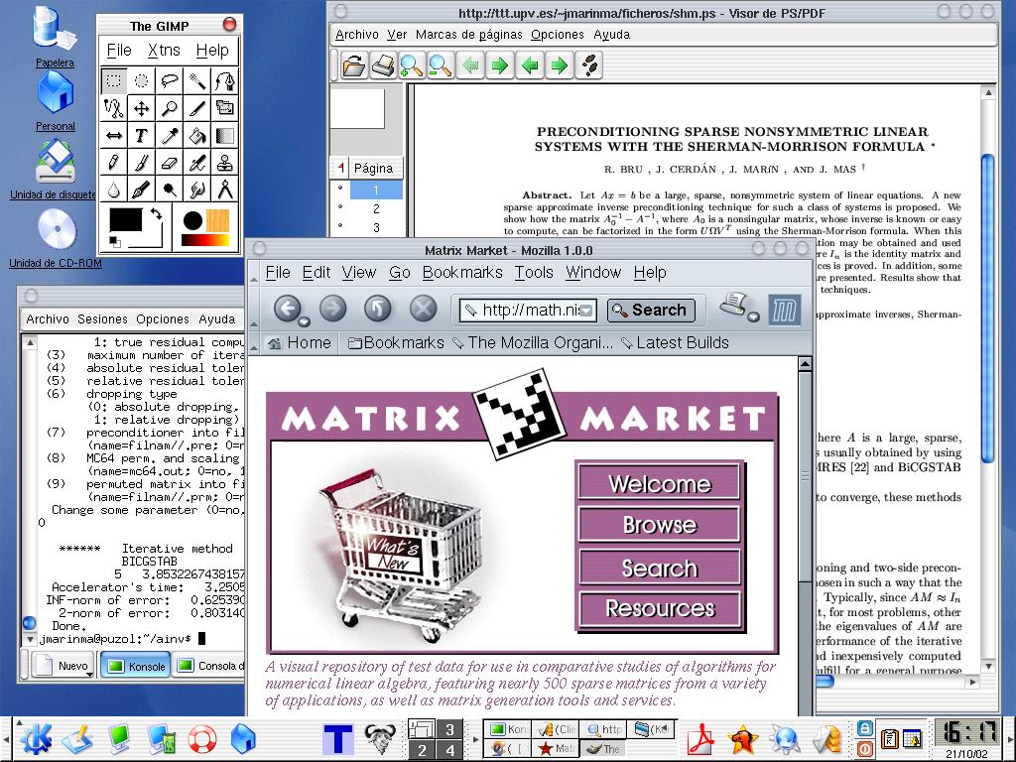Image resolution: width=1016 pixels, height=762 pixels.
Task: Click the print icon in PS/PDF viewer
Action: coord(383,66)
